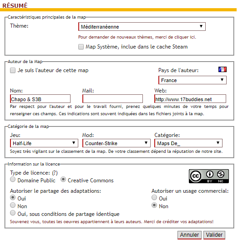Click the Annuler button
238x244 pixels.
(189, 235)
